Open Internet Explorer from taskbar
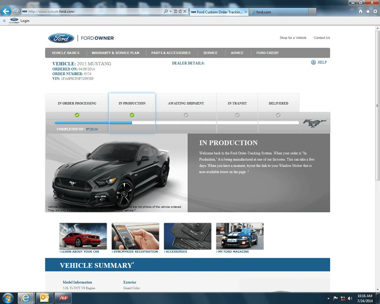The width and height of the screenshot is (380, 304). 26,298
